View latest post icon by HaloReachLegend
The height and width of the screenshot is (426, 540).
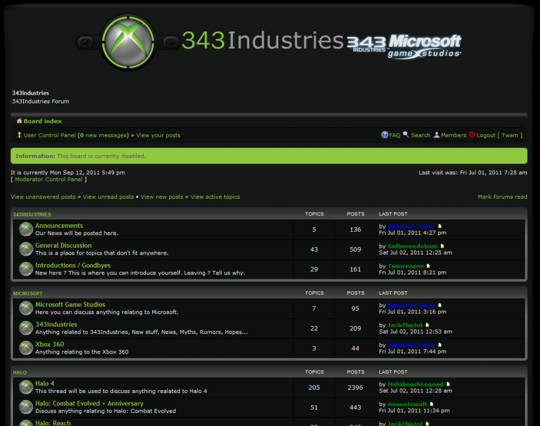point(448,385)
